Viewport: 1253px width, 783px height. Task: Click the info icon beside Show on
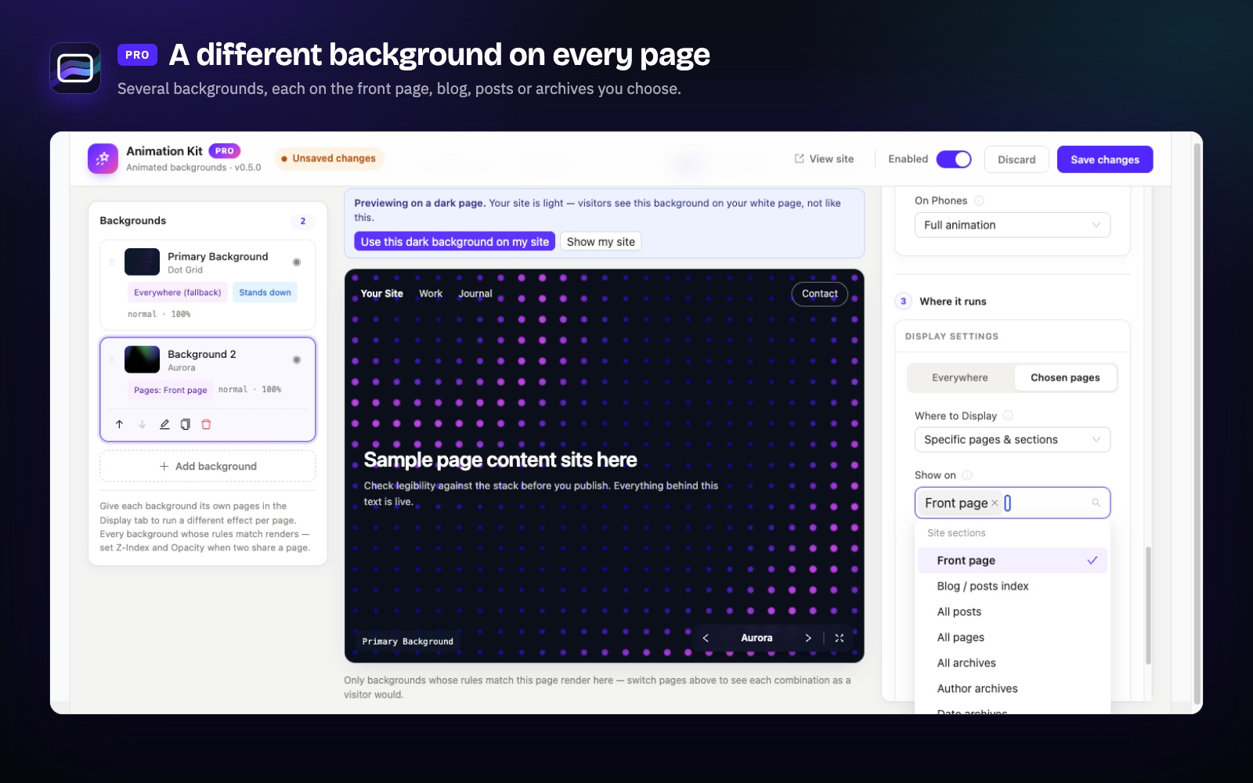pyautogui.click(x=967, y=475)
